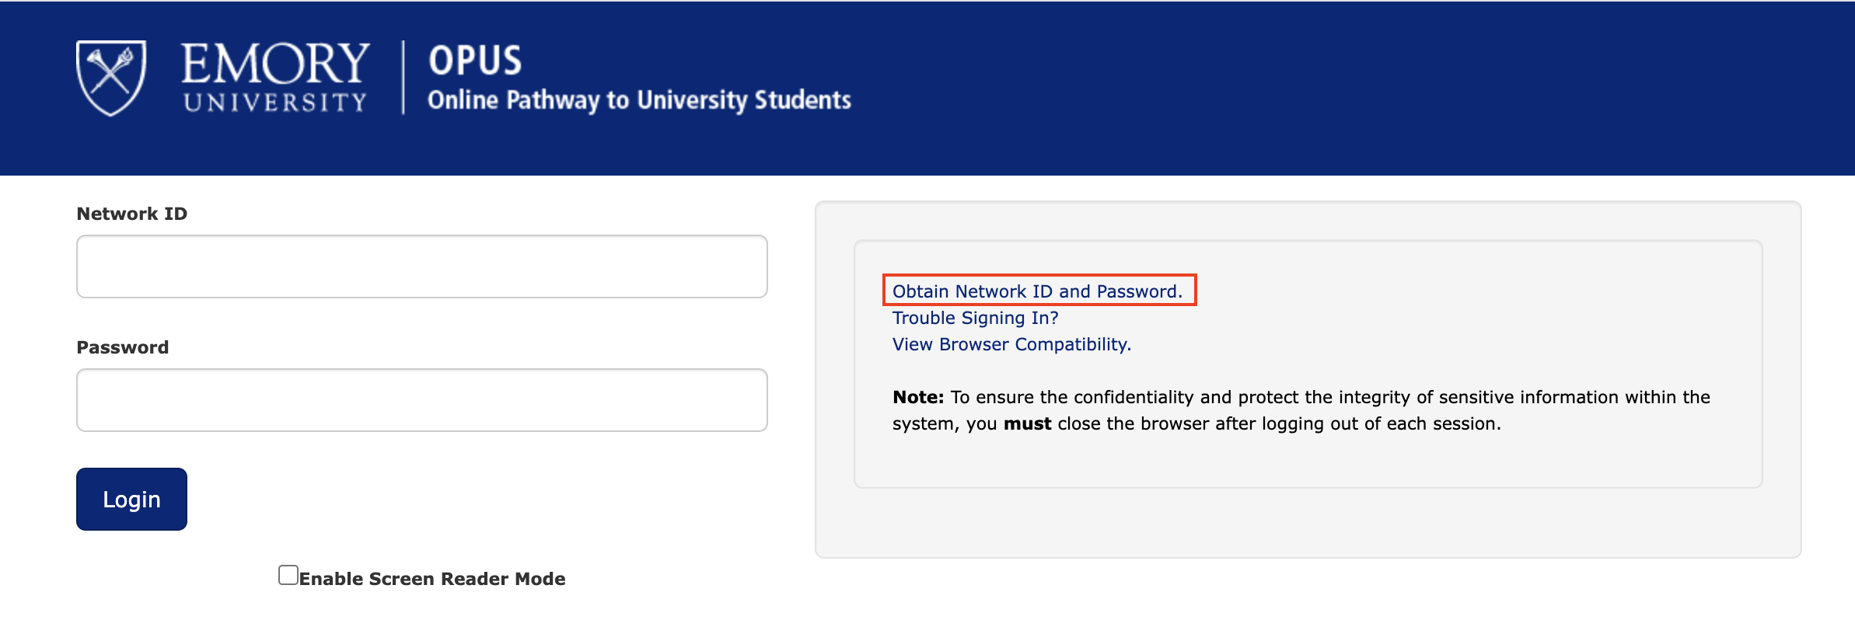This screenshot has height=620, width=1855.
Task: Click the Network ID field label
Action: point(131,214)
